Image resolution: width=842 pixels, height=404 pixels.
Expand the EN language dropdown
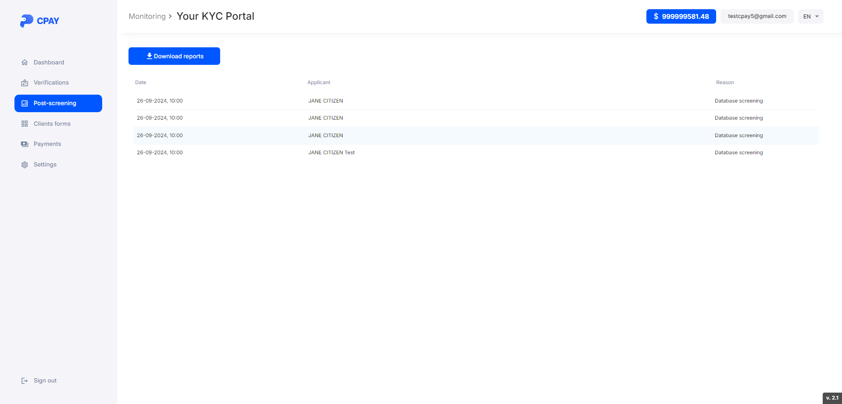pos(810,17)
